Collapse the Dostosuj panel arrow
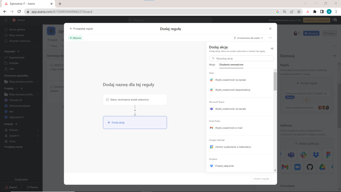Viewport: 341px width, 192px height. [x=334, y=56]
